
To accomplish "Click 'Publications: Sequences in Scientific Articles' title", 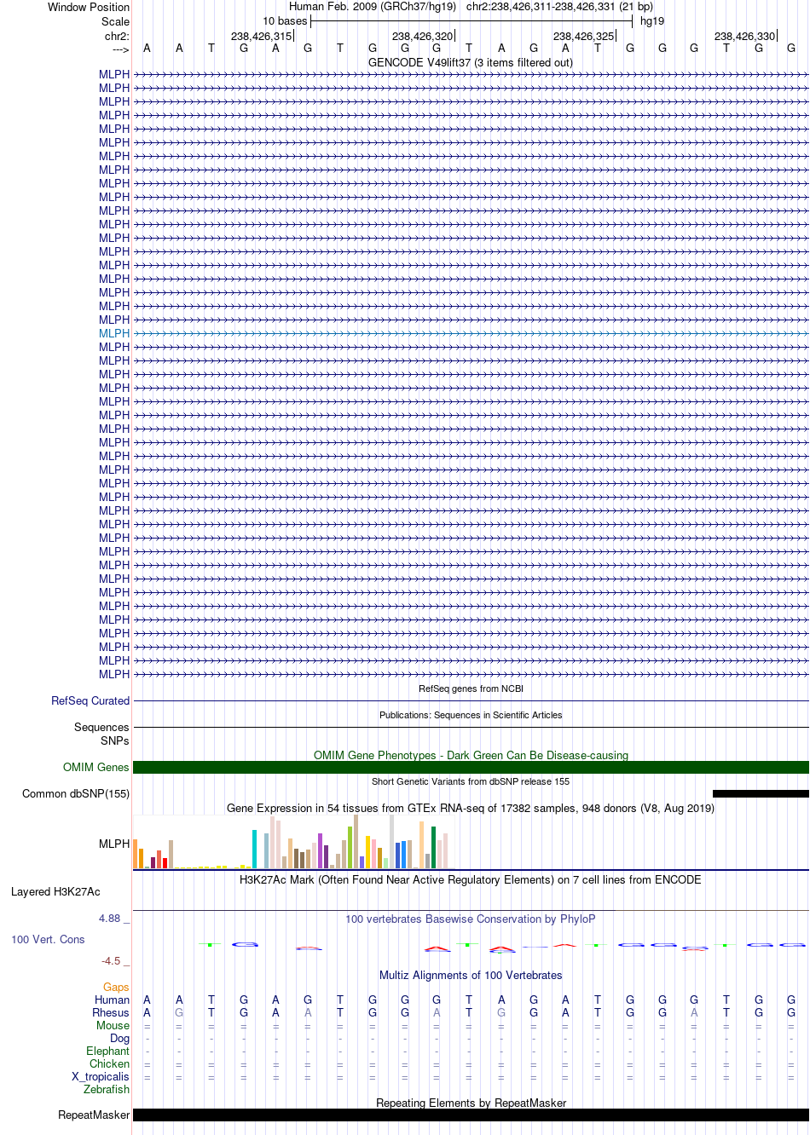I will pyautogui.click(x=471, y=715).
